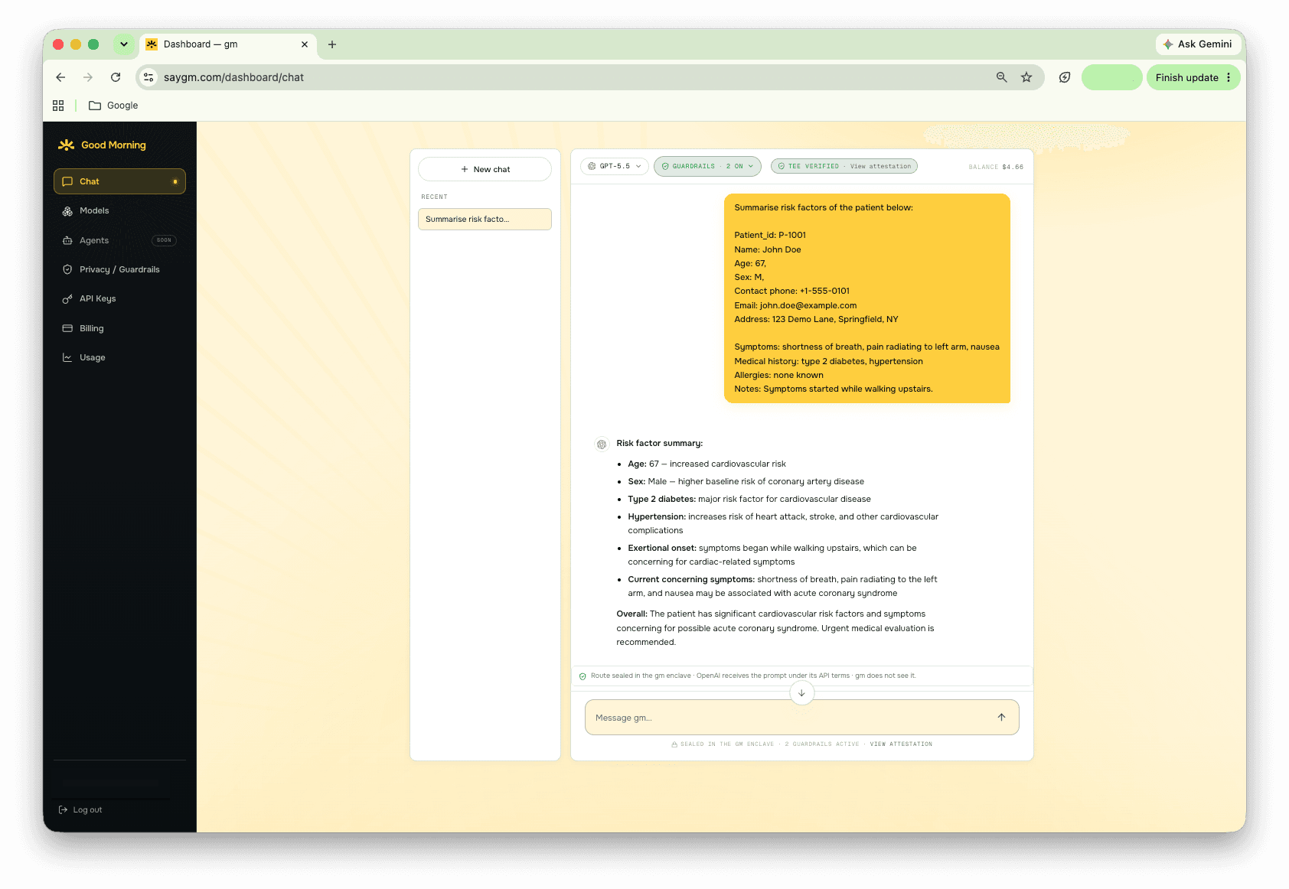Open the tab search chevron dropdown
Image resolution: width=1289 pixels, height=889 pixels.
tap(124, 44)
